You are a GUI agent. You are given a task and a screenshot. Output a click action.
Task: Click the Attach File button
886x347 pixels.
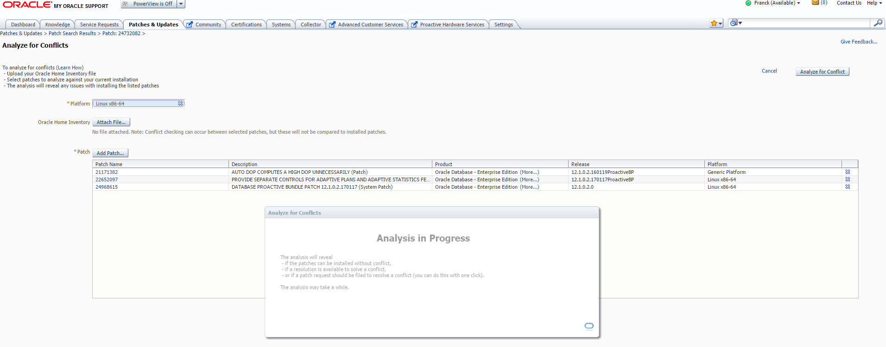111,122
